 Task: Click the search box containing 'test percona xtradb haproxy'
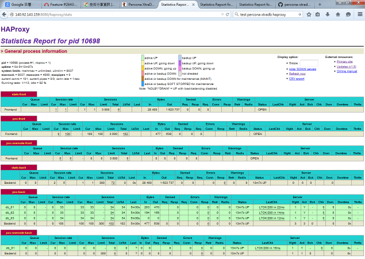(268, 14)
